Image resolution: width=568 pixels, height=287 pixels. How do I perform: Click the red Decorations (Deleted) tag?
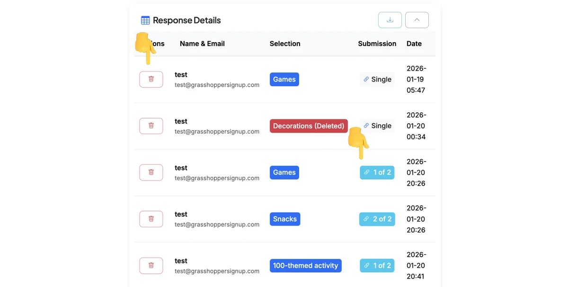tap(309, 126)
